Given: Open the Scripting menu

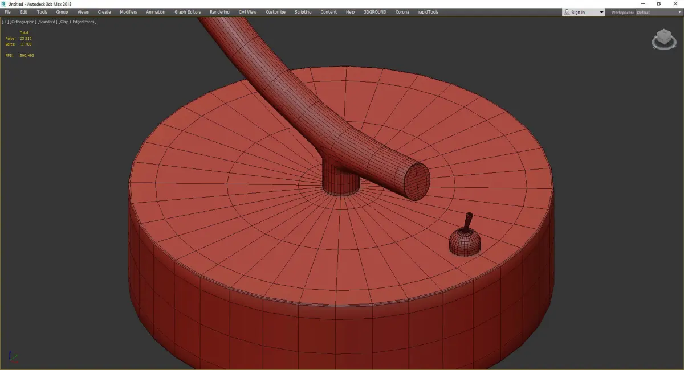Looking at the screenshot, I should point(303,12).
